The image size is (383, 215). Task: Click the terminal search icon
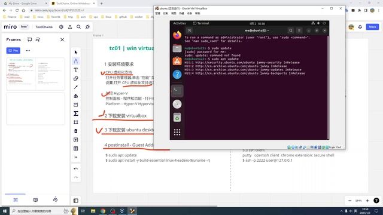click(291, 30)
